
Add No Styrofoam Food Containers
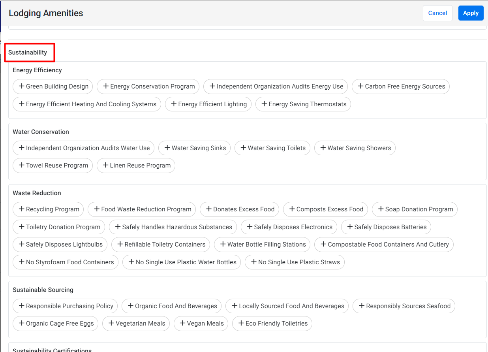point(66,262)
